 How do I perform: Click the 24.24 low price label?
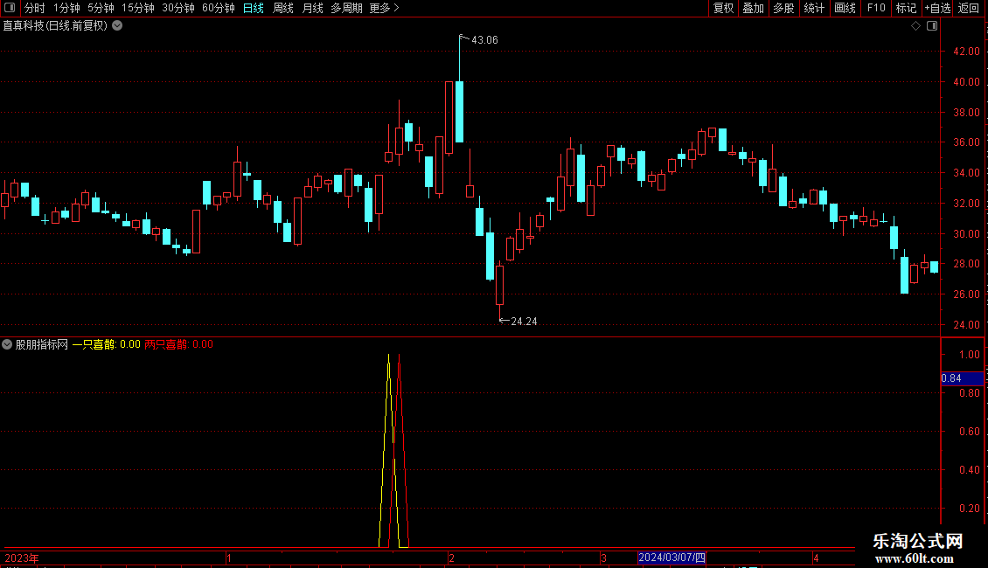524,322
